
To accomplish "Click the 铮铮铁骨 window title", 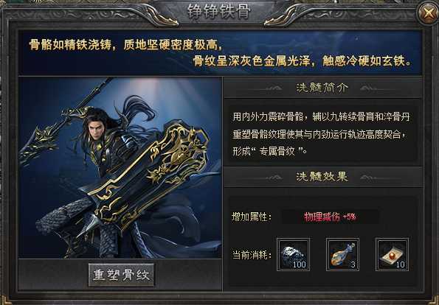I will click(x=219, y=12).
